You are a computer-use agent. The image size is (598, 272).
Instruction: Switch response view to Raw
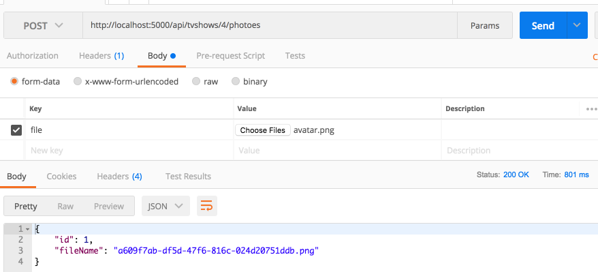[x=65, y=206]
